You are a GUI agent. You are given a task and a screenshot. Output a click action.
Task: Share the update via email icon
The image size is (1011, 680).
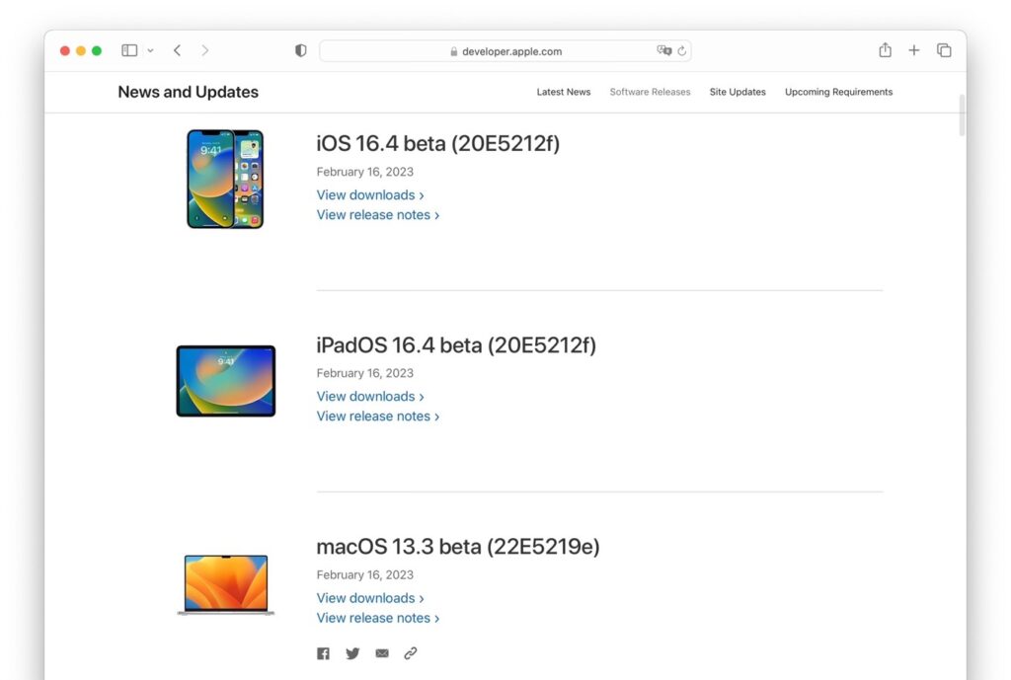tap(382, 652)
